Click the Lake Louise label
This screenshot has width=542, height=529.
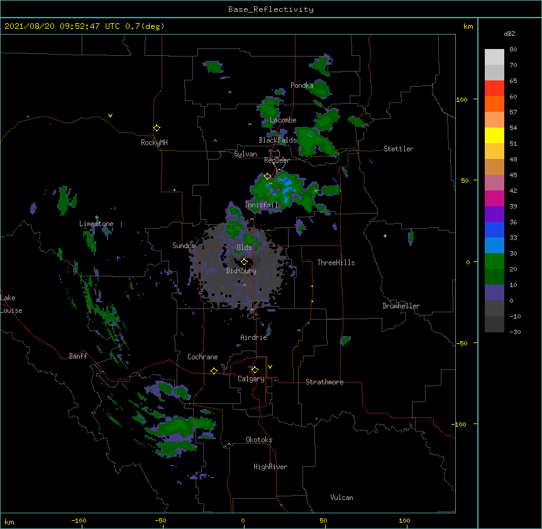(11, 304)
